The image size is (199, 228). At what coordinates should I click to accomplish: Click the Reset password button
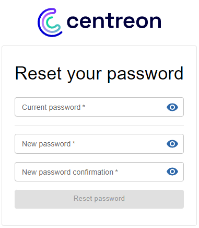[x=99, y=199]
